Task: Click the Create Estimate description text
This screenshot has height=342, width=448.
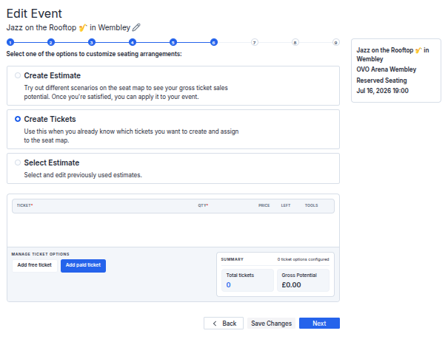Action: click(x=126, y=92)
